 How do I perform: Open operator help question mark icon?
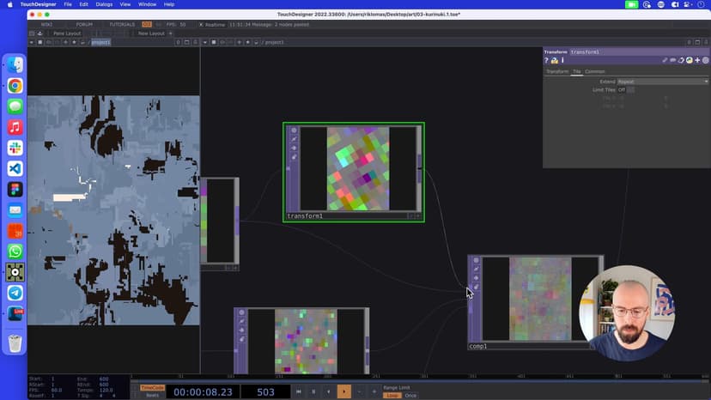click(547, 60)
